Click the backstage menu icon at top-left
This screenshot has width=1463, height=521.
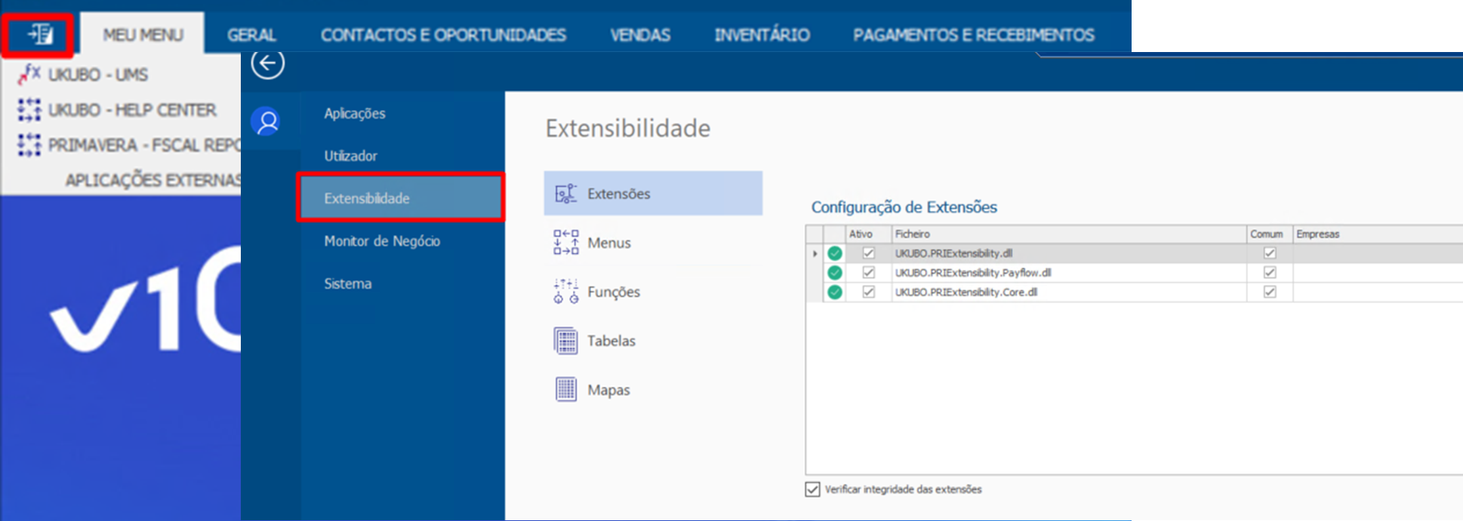pyautogui.click(x=38, y=35)
